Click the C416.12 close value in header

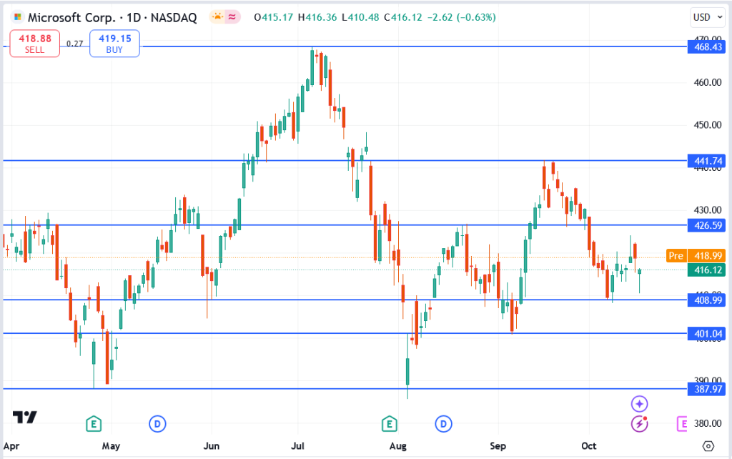403,17
